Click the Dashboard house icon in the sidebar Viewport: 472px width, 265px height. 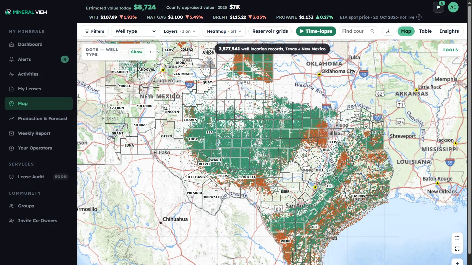[11, 44]
